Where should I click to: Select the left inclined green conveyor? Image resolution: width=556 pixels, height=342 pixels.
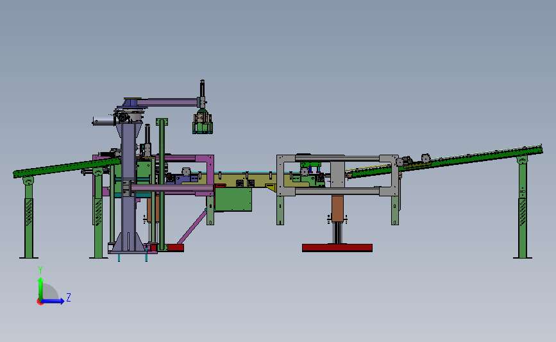67,168
